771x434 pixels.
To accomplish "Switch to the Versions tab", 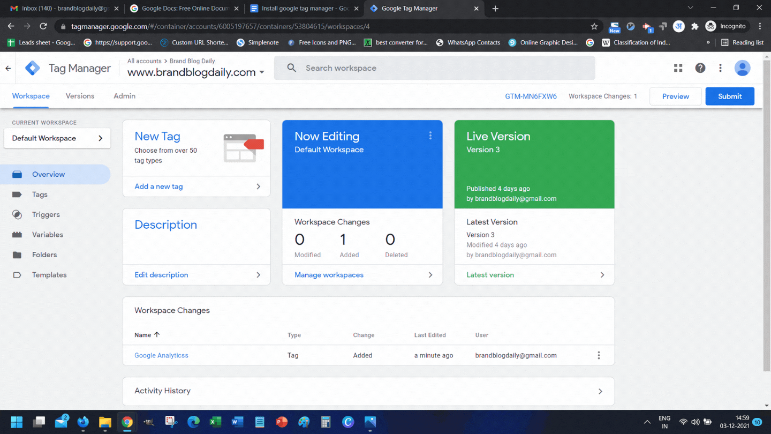I will 80,96.
